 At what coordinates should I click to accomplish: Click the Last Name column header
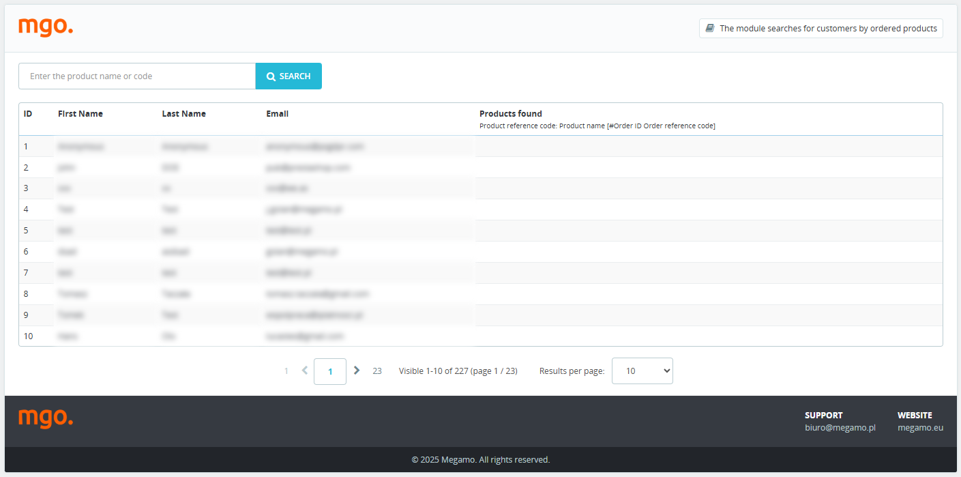(183, 114)
